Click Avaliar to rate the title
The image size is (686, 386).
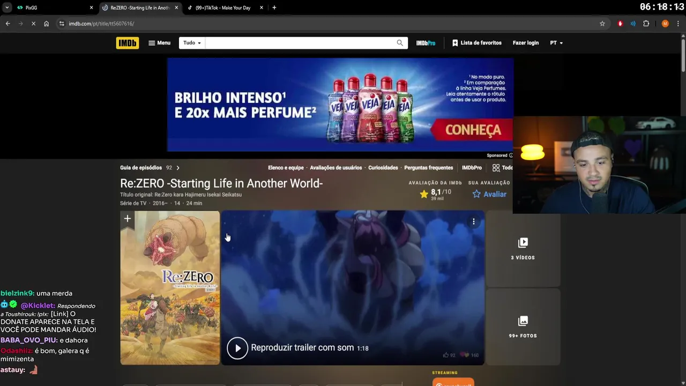(x=489, y=194)
